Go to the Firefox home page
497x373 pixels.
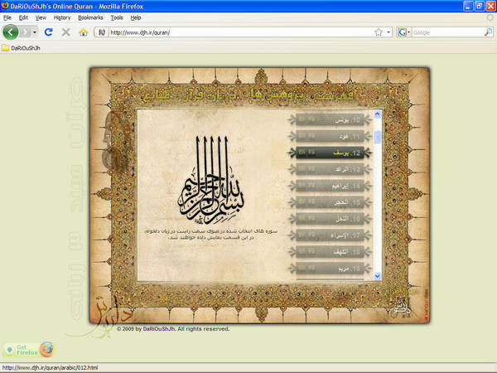[83, 32]
